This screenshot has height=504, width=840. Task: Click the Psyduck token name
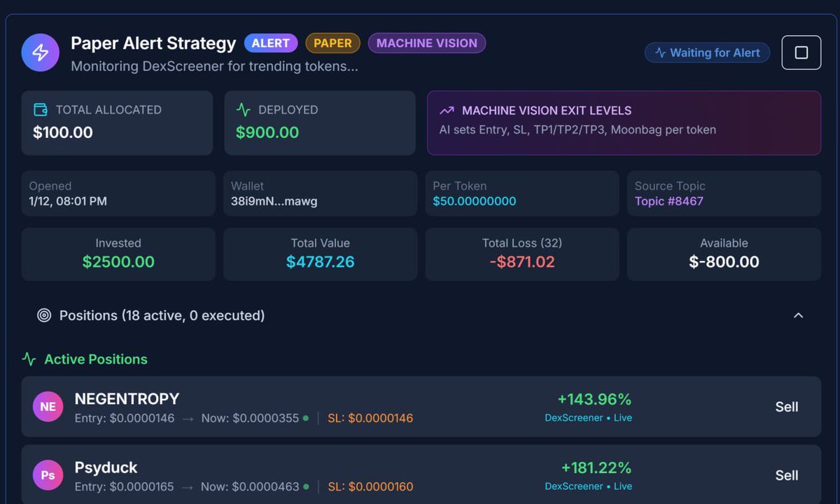point(106,467)
